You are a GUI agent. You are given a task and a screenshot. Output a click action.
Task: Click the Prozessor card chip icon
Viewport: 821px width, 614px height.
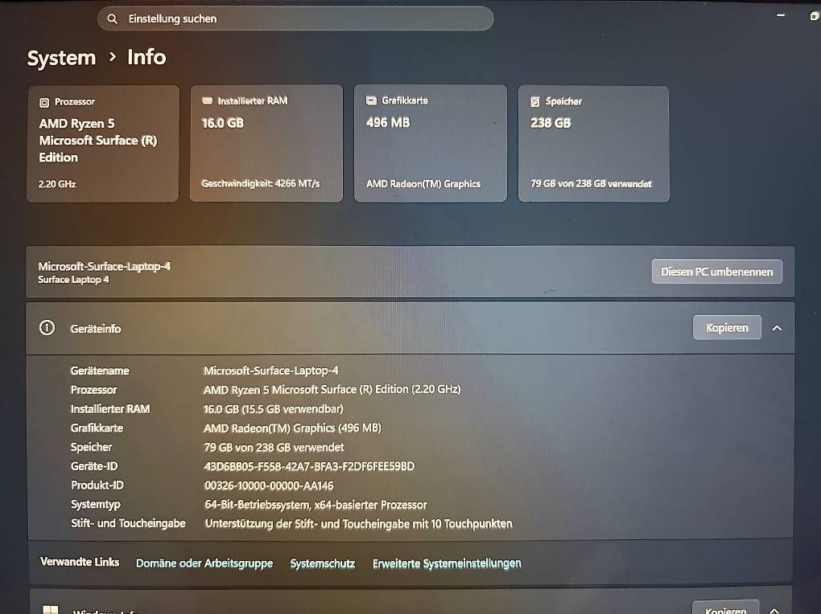[x=44, y=103]
